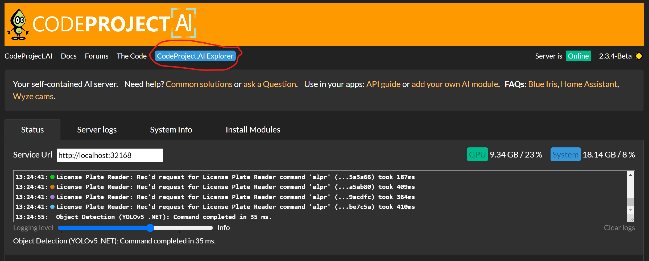Open the Home Assistant FAQ link
649x261 pixels.
coord(589,84)
